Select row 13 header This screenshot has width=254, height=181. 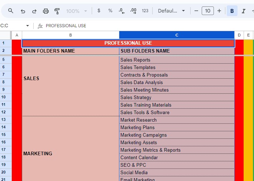[6, 120]
